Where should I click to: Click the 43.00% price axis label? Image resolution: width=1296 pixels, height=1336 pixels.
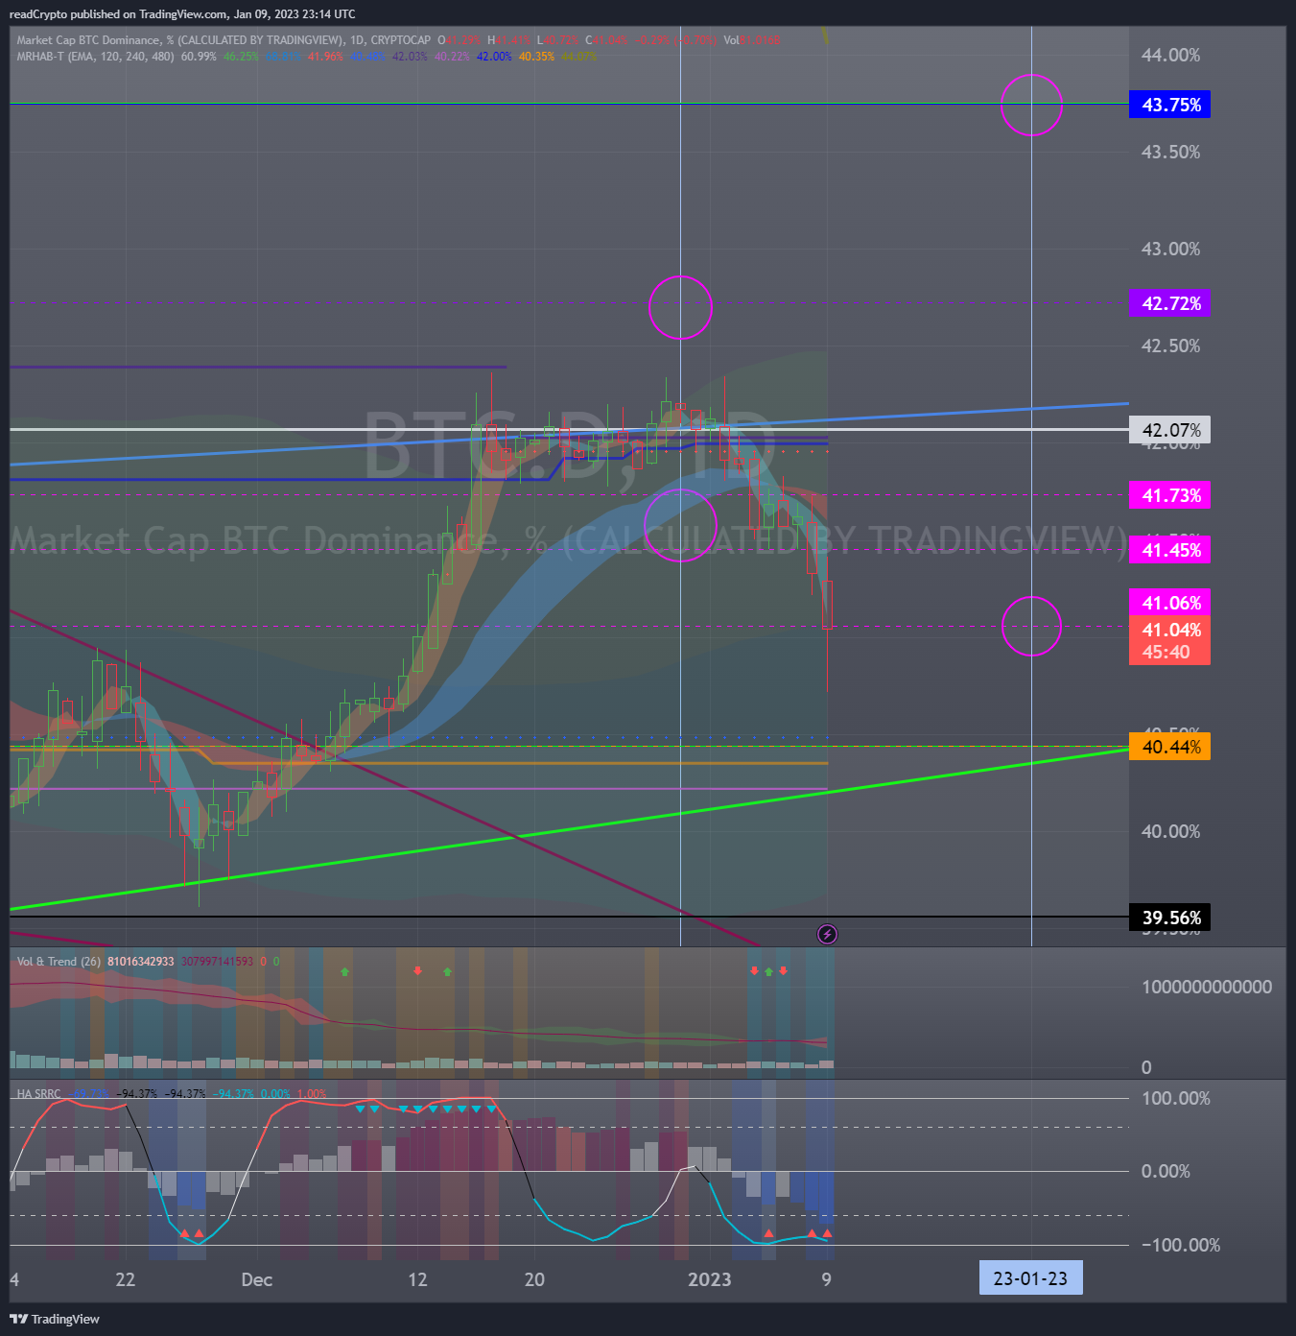(1170, 249)
